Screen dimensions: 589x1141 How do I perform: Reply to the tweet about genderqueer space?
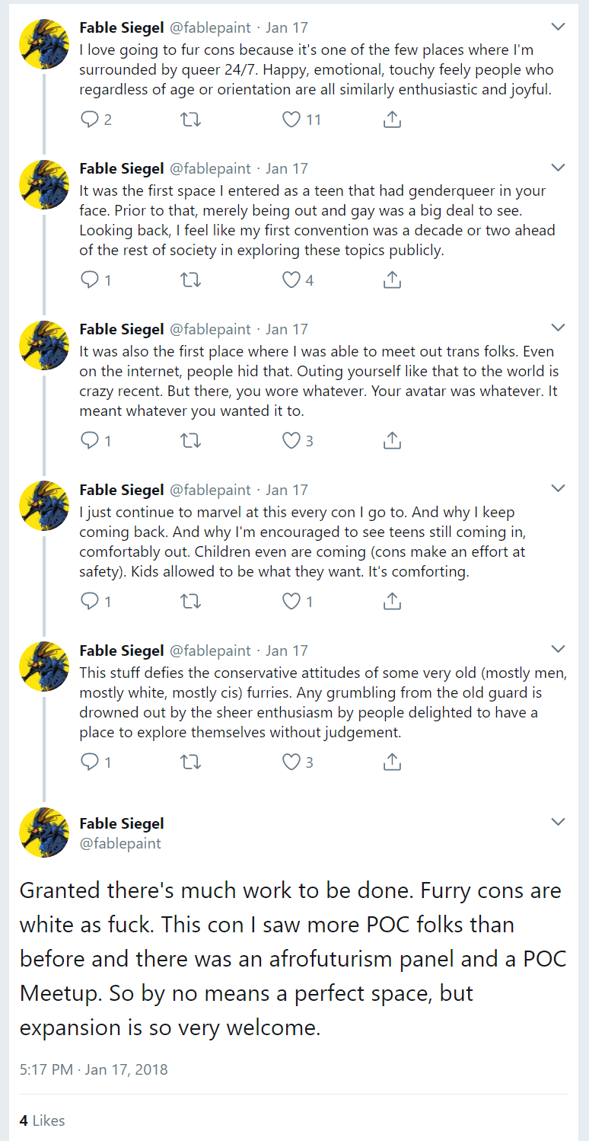pos(96,280)
